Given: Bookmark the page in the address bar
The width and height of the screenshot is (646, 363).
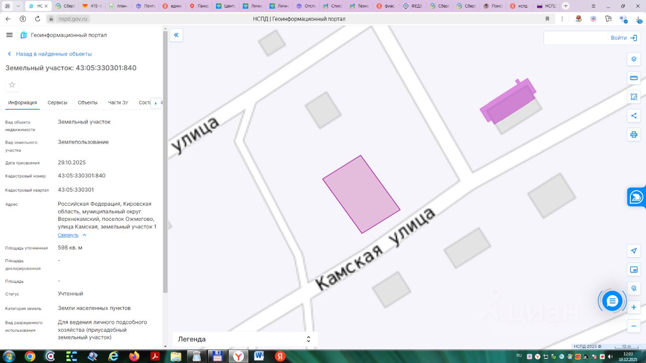Looking at the screenshot, I should point(547,19).
